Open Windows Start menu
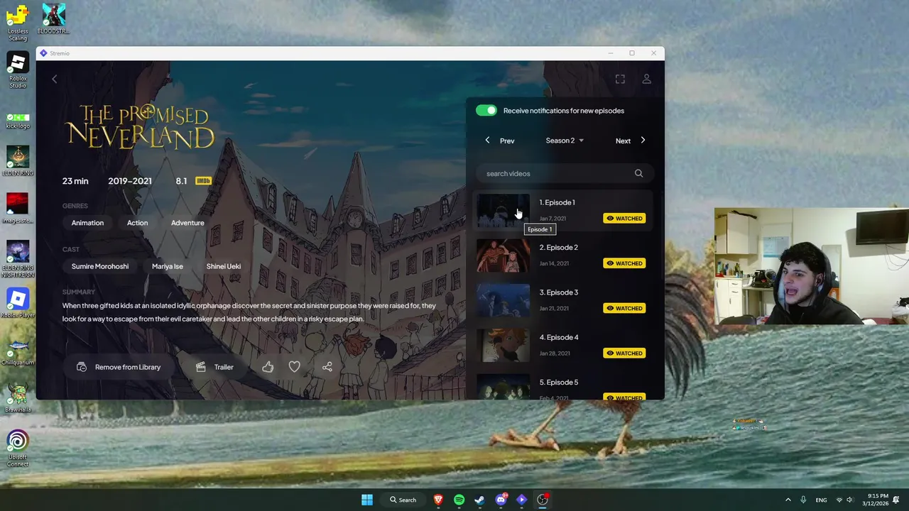The height and width of the screenshot is (511, 909). click(367, 500)
